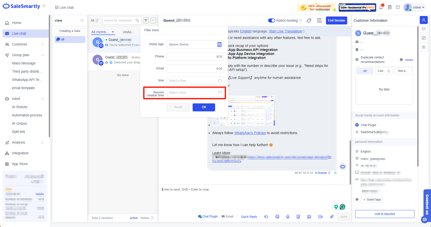The width and height of the screenshot is (431, 227).
Task: Expand the Customer menu section
Action: 25,44
